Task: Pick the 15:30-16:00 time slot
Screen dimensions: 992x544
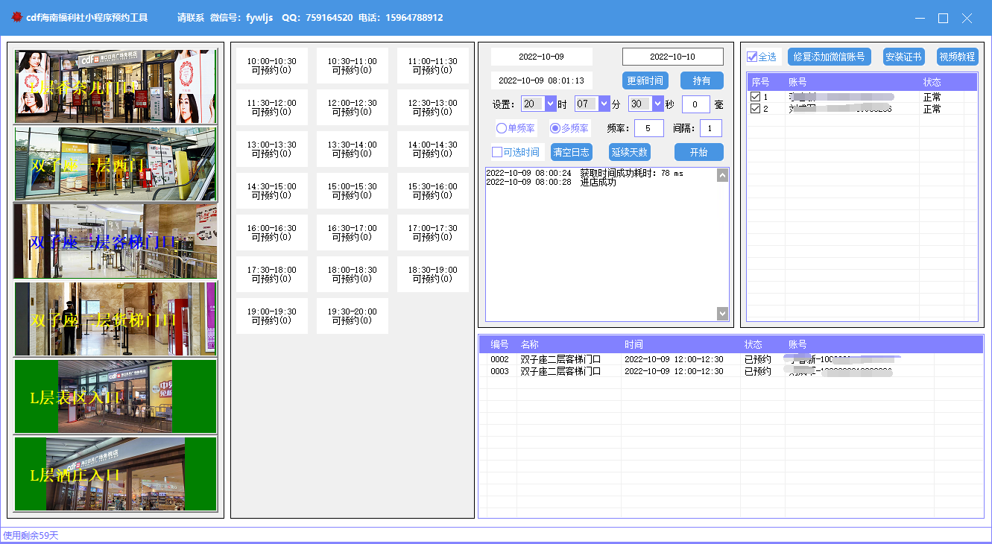Action: (433, 191)
